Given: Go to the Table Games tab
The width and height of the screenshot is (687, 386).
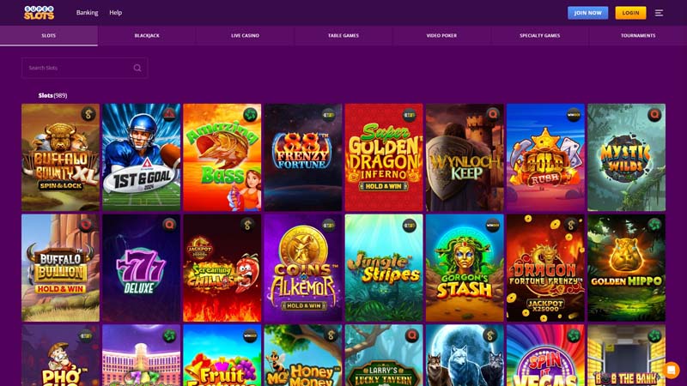Looking at the screenshot, I should tap(343, 35).
